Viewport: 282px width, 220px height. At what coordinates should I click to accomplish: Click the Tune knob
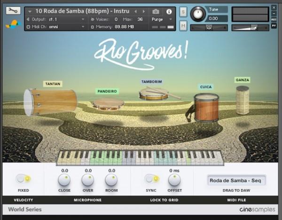point(198,14)
